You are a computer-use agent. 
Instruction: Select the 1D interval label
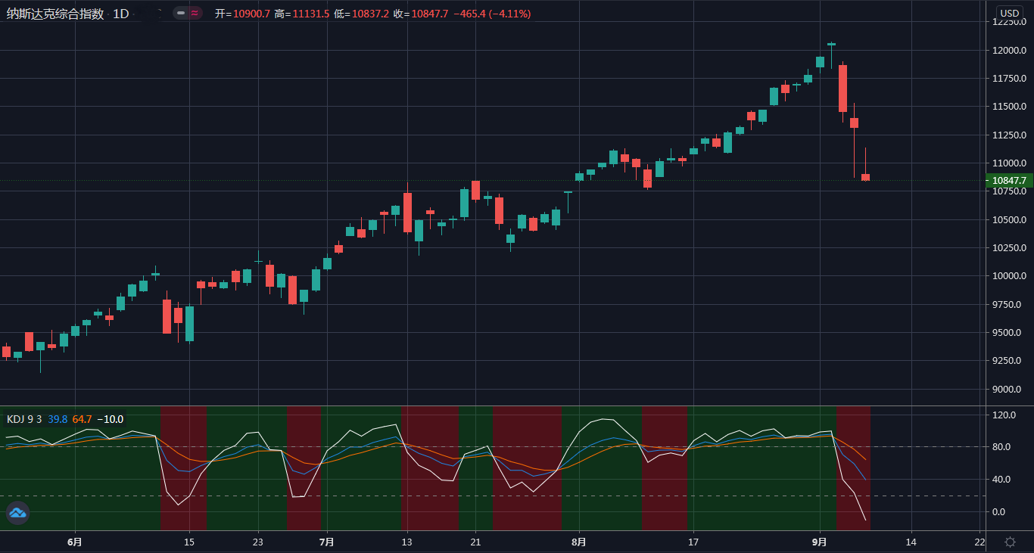(121, 14)
